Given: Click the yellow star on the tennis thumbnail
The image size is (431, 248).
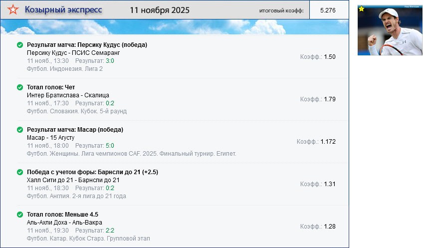Looking at the screenshot, I should tap(362, 9).
